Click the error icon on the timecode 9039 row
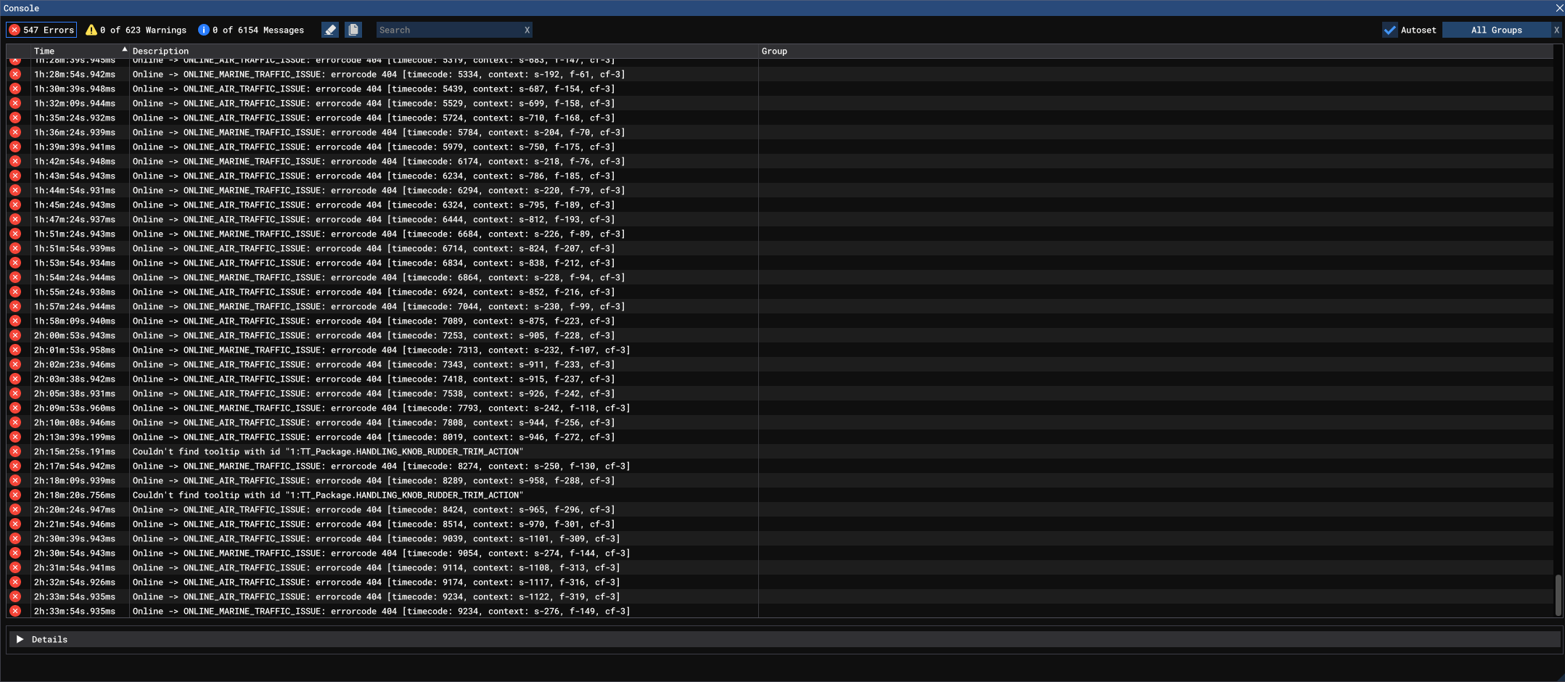 15,538
